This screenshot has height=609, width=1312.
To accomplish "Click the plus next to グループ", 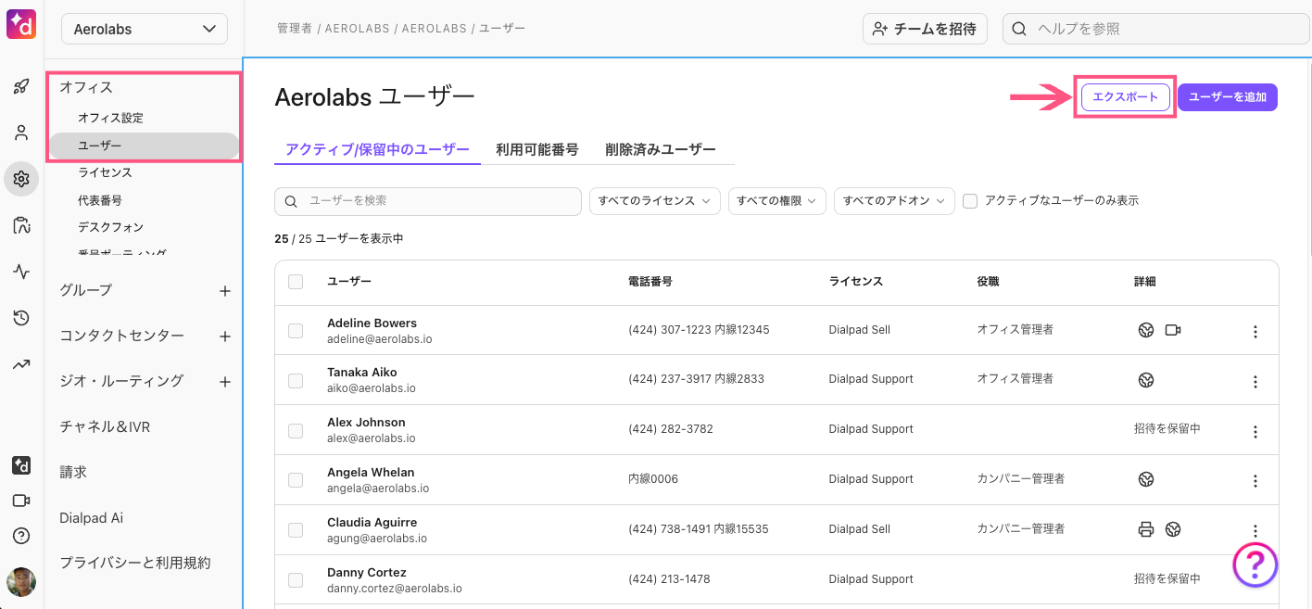I will click(x=225, y=291).
